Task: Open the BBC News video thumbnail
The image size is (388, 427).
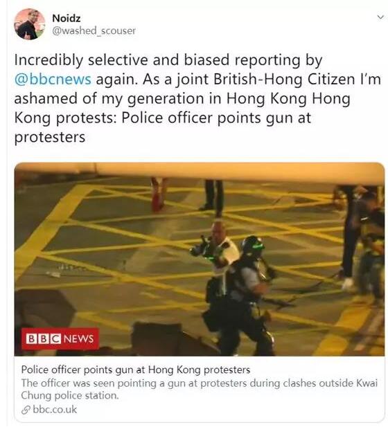Action: pyautogui.click(x=200, y=259)
